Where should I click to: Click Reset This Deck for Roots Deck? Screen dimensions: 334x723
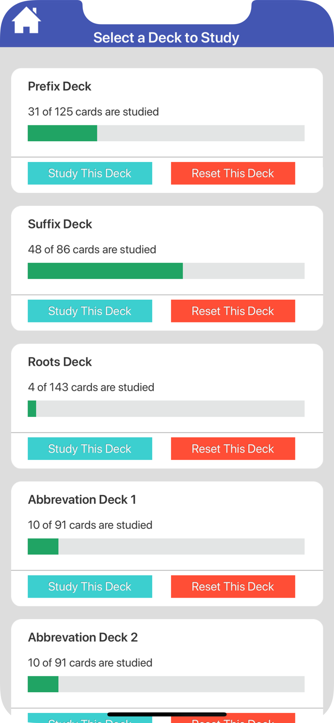coord(233,448)
